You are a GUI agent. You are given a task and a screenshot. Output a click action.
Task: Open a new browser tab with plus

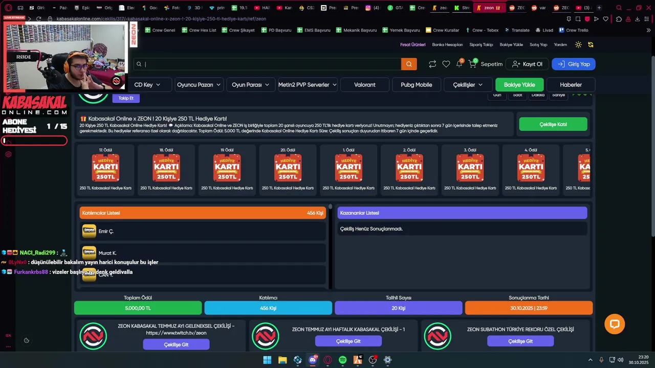(599, 8)
